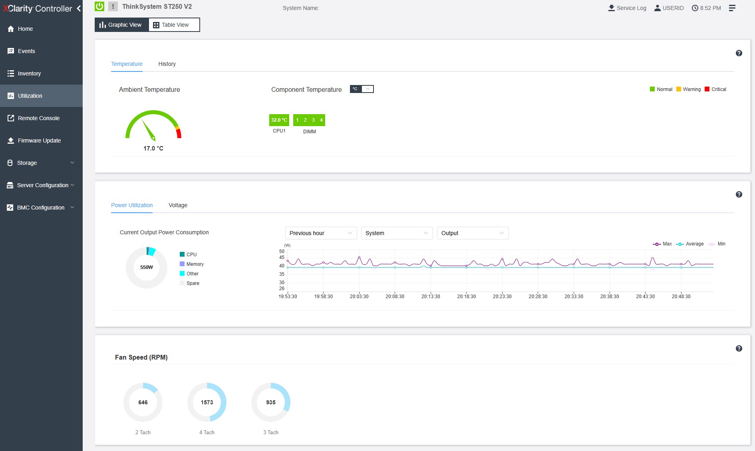Download the Service Log

[x=627, y=8]
